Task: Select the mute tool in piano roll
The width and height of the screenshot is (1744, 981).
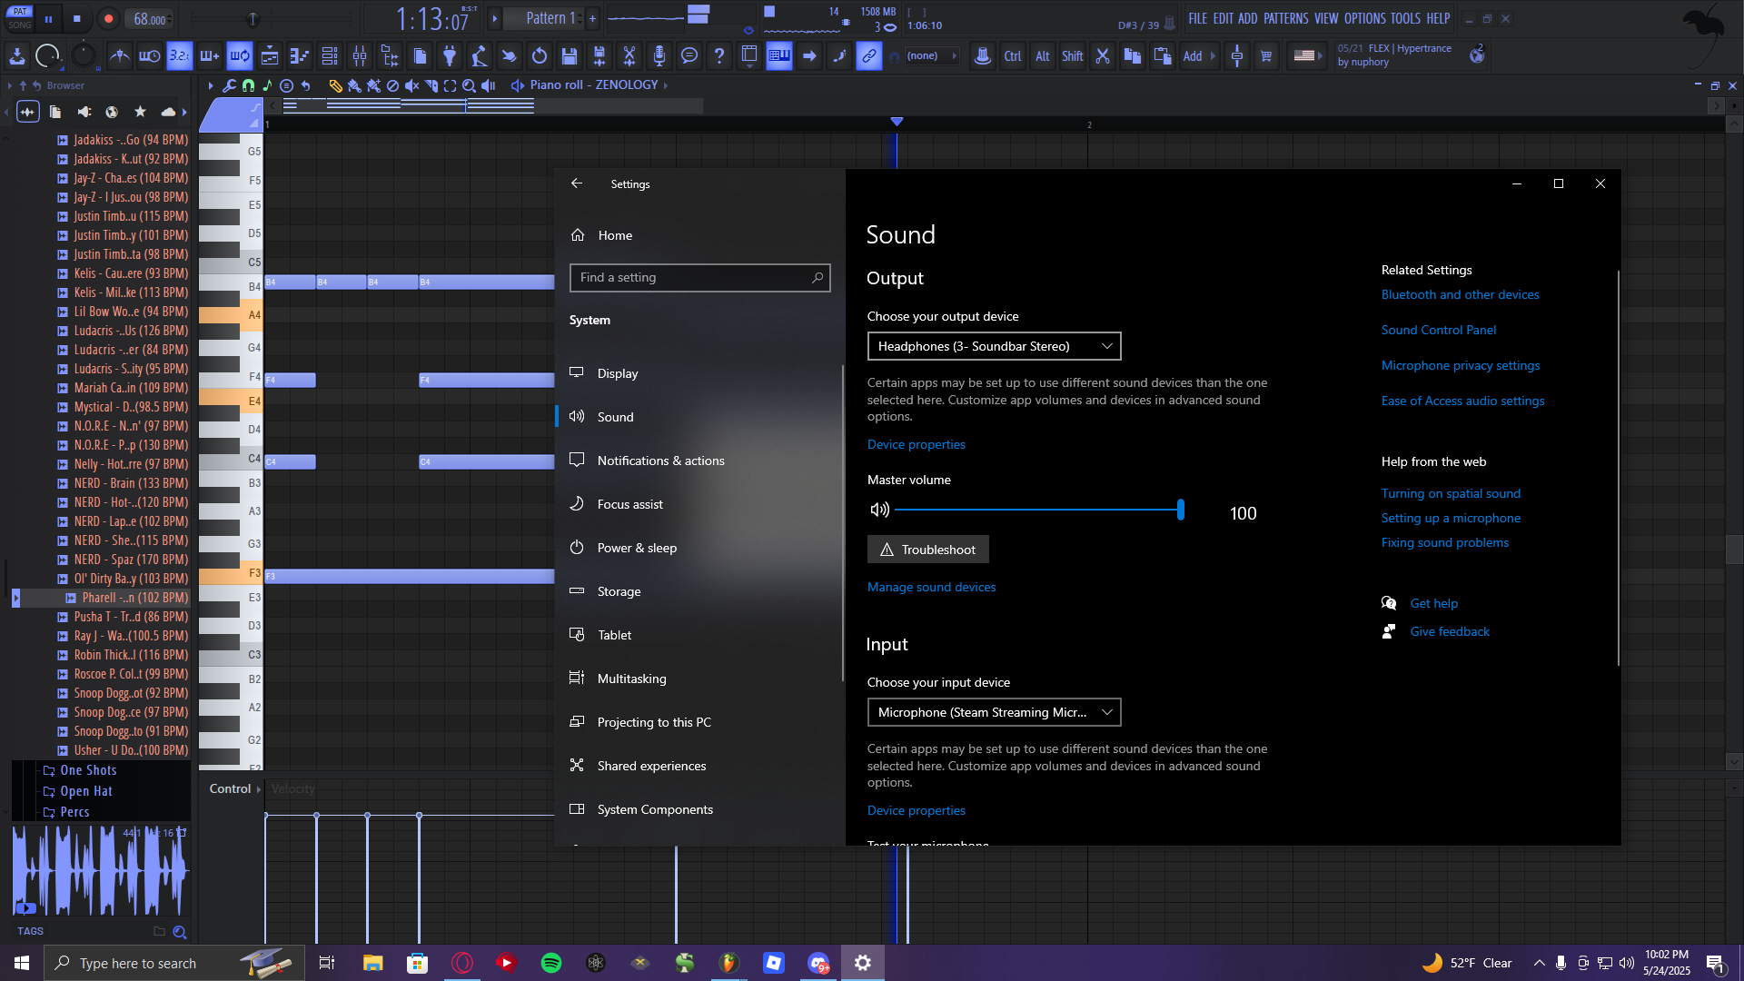Action: tap(411, 85)
